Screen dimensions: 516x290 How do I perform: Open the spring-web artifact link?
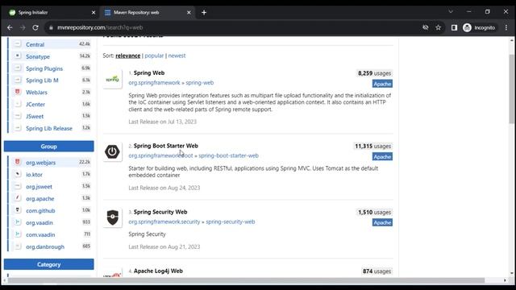(x=199, y=83)
